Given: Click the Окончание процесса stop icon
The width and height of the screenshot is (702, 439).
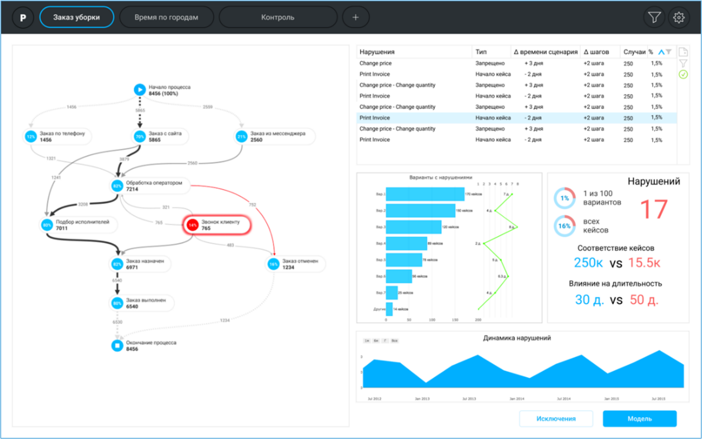Looking at the screenshot, I should point(117,345).
